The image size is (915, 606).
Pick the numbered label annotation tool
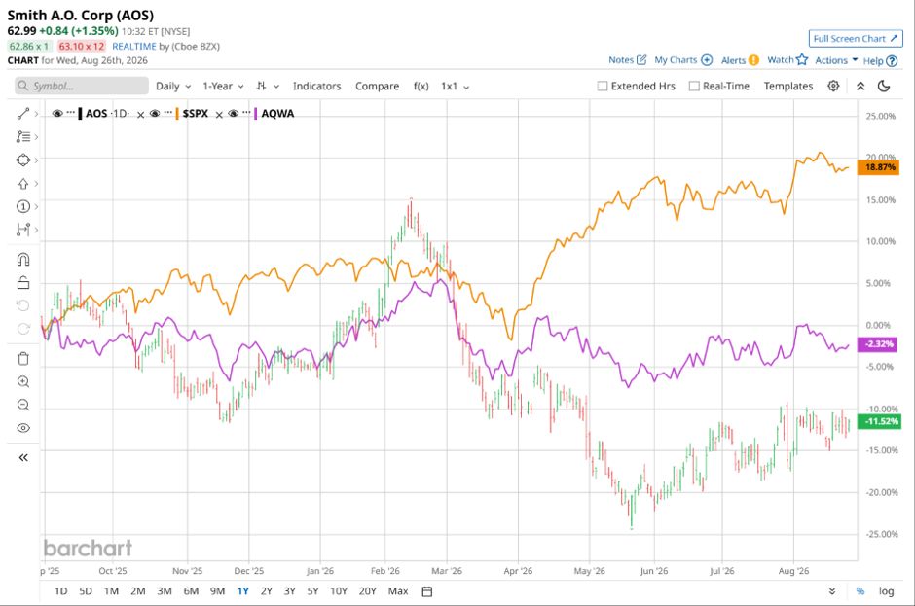22,206
